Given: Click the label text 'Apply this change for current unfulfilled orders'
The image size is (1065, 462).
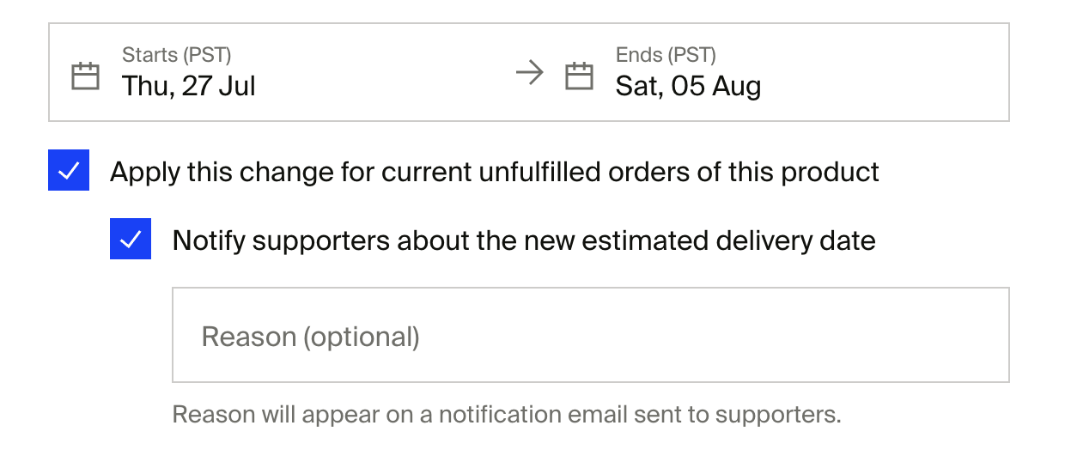Looking at the screenshot, I should (495, 172).
